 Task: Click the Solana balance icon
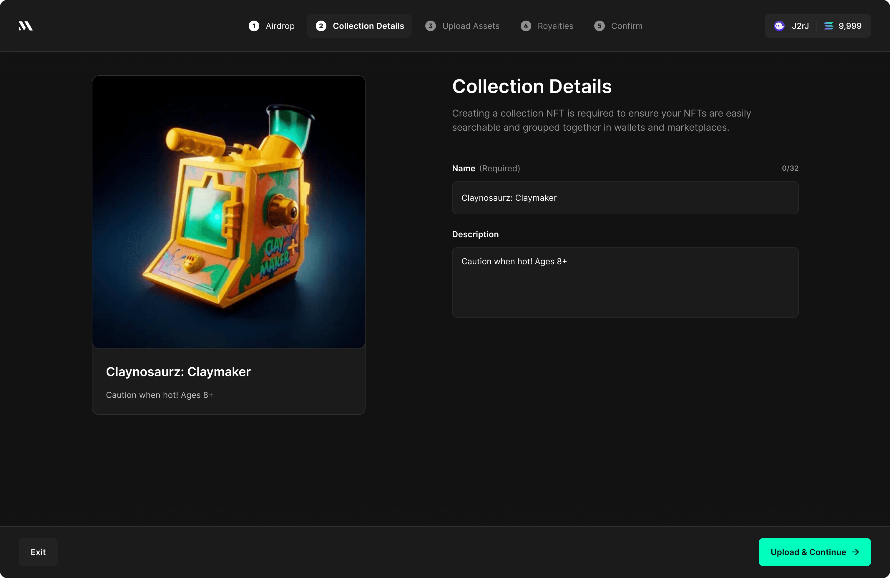[x=829, y=26]
